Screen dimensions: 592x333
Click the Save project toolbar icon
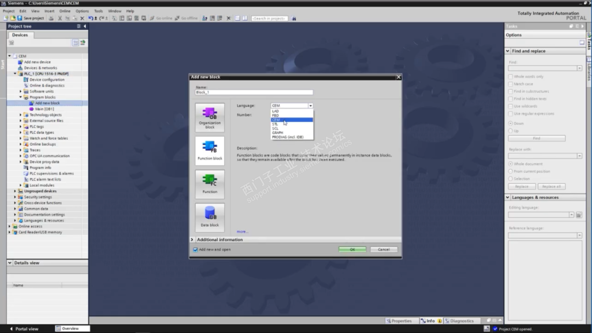(20, 18)
